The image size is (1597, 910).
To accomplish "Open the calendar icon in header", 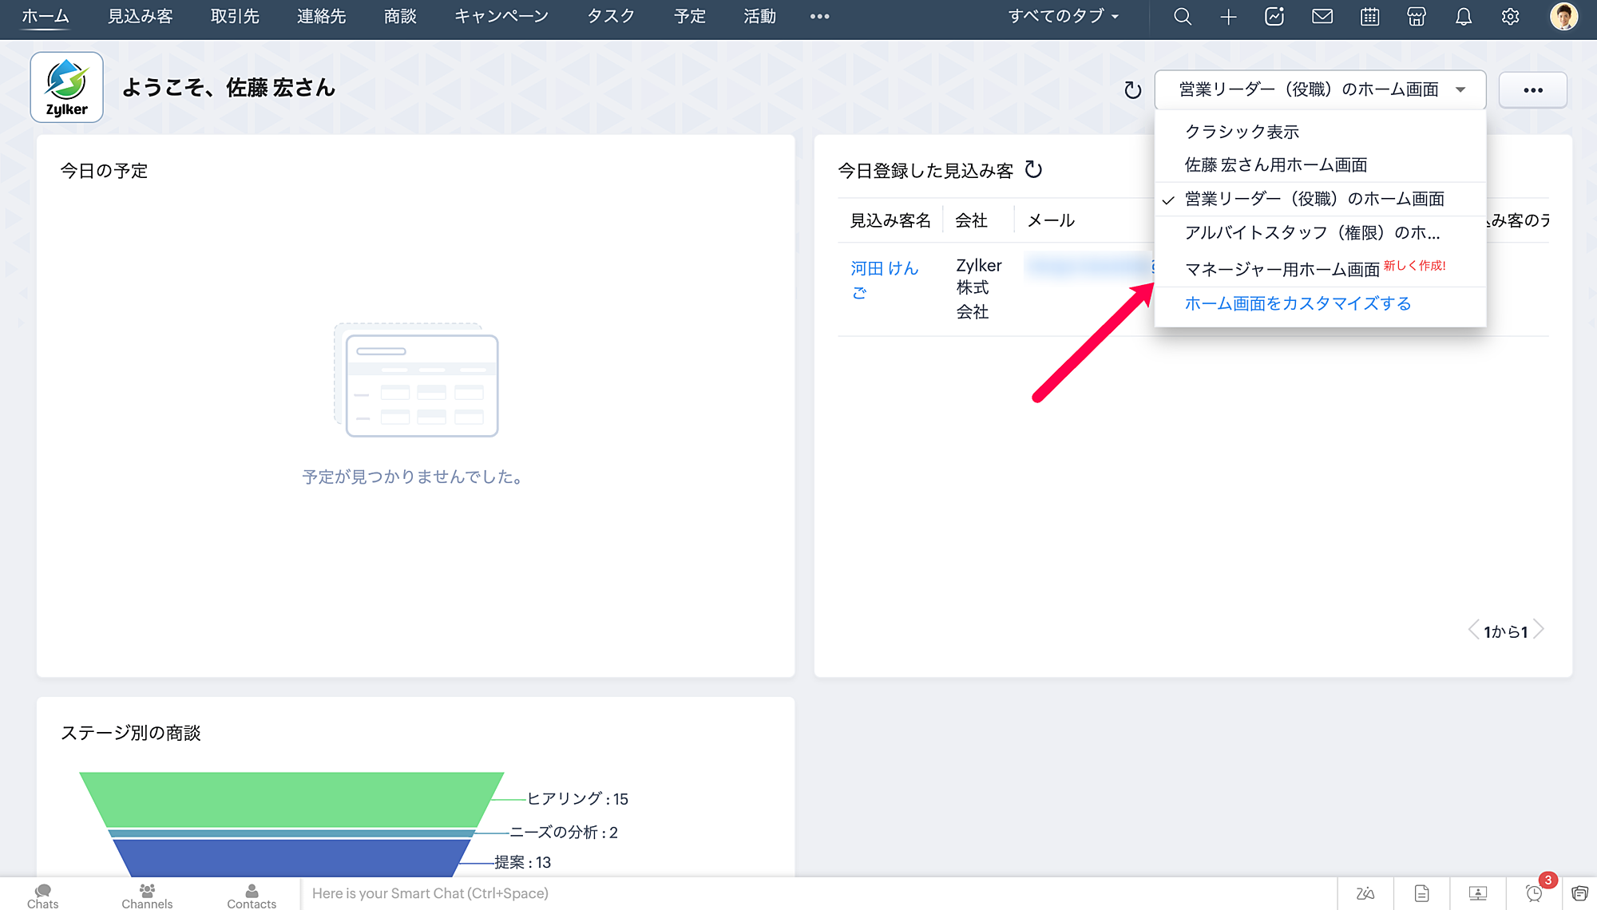I will [x=1369, y=17].
